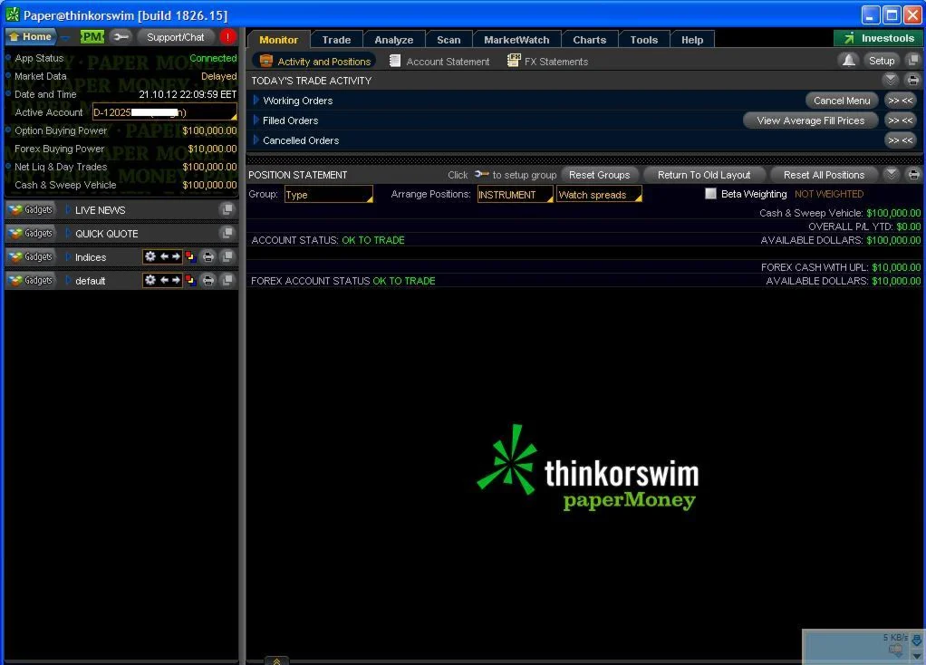
Task: Click the alerts bell icon
Action: click(x=848, y=60)
